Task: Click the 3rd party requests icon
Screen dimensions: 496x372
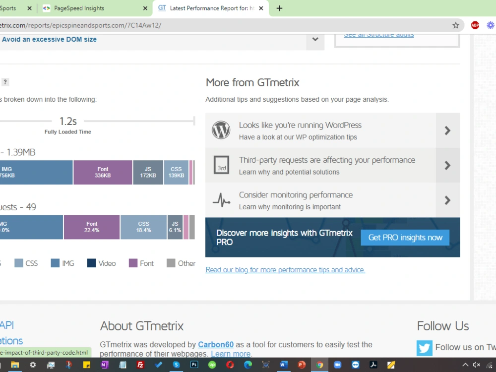Action: tap(221, 165)
